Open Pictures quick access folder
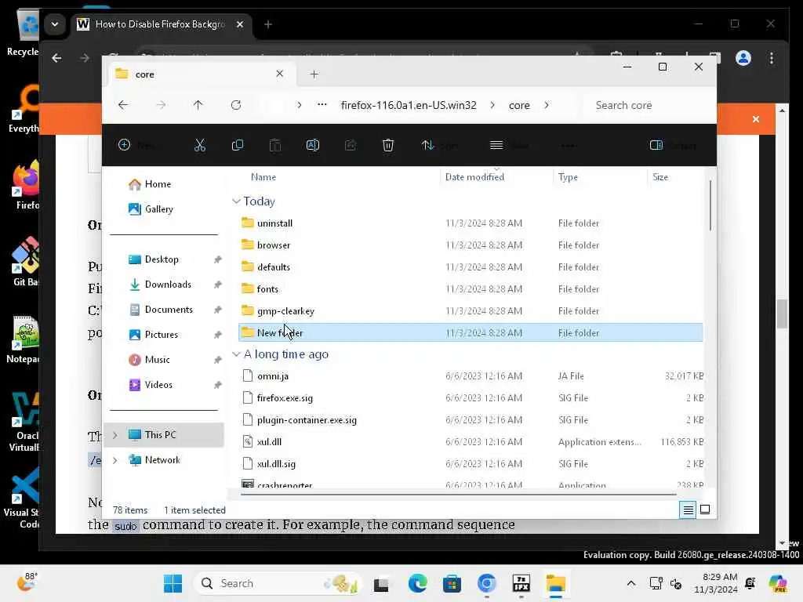This screenshot has height=602, width=803. tap(161, 334)
